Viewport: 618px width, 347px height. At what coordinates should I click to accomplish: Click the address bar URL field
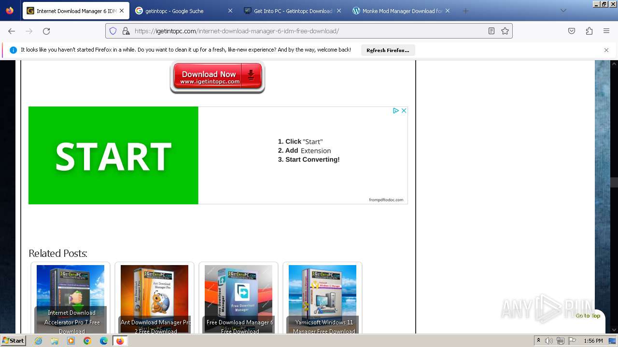[x=309, y=31]
